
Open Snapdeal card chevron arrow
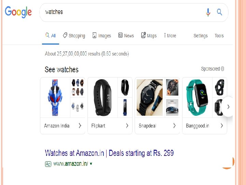[175, 125]
